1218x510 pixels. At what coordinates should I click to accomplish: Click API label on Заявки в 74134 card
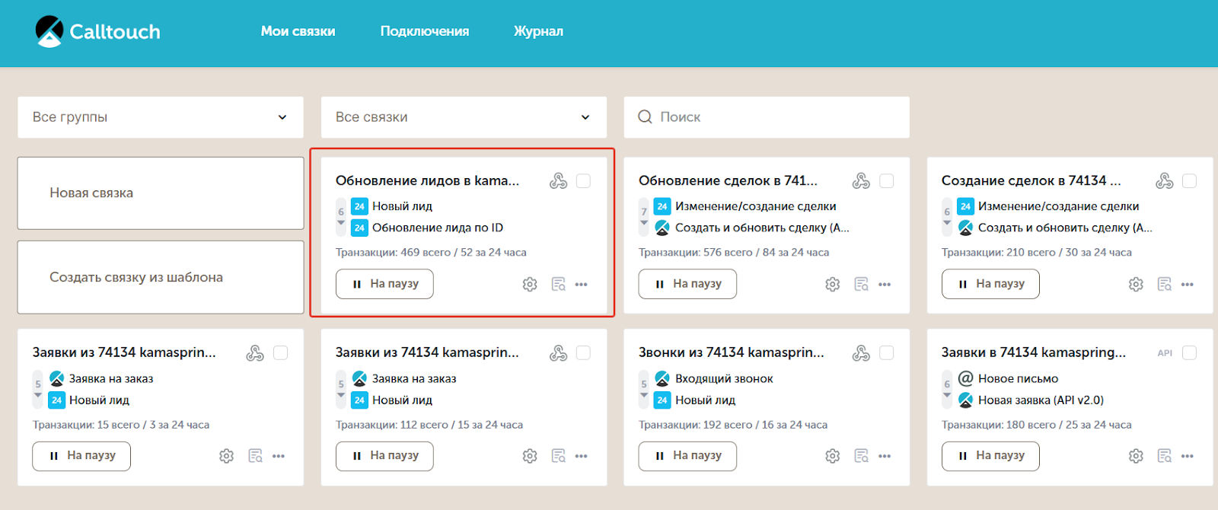point(1165,353)
